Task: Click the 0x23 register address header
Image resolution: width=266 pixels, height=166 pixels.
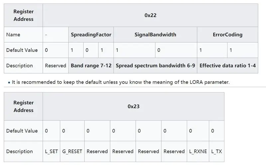Action: 134,106
